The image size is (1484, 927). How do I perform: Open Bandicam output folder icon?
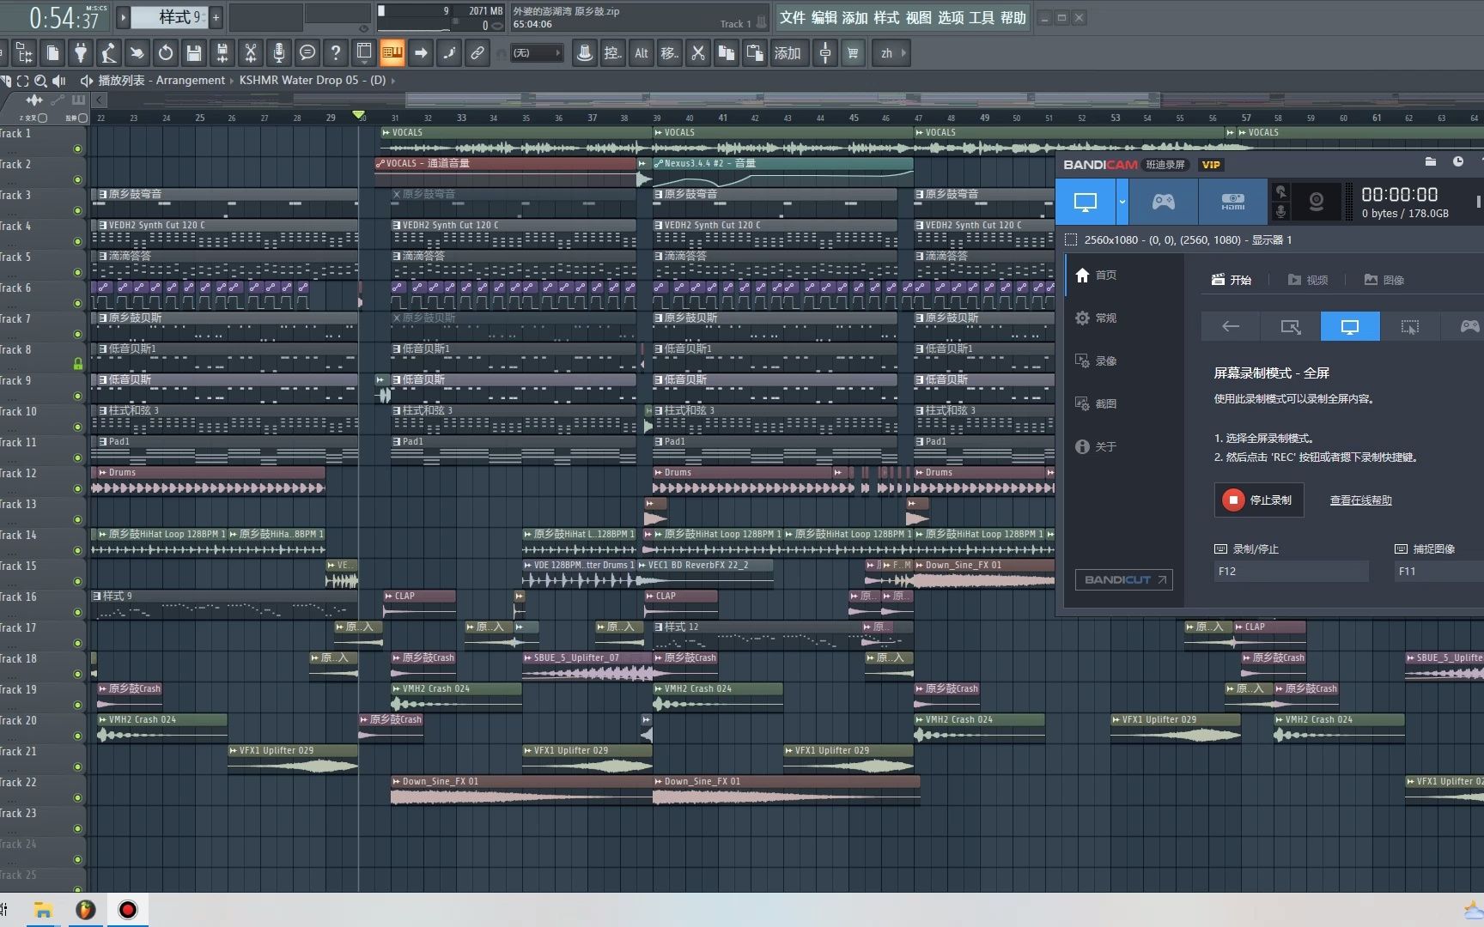pos(1430,162)
